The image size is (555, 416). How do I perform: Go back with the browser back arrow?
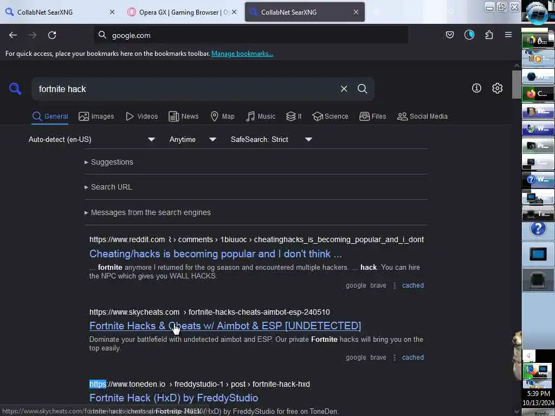[x=13, y=35]
